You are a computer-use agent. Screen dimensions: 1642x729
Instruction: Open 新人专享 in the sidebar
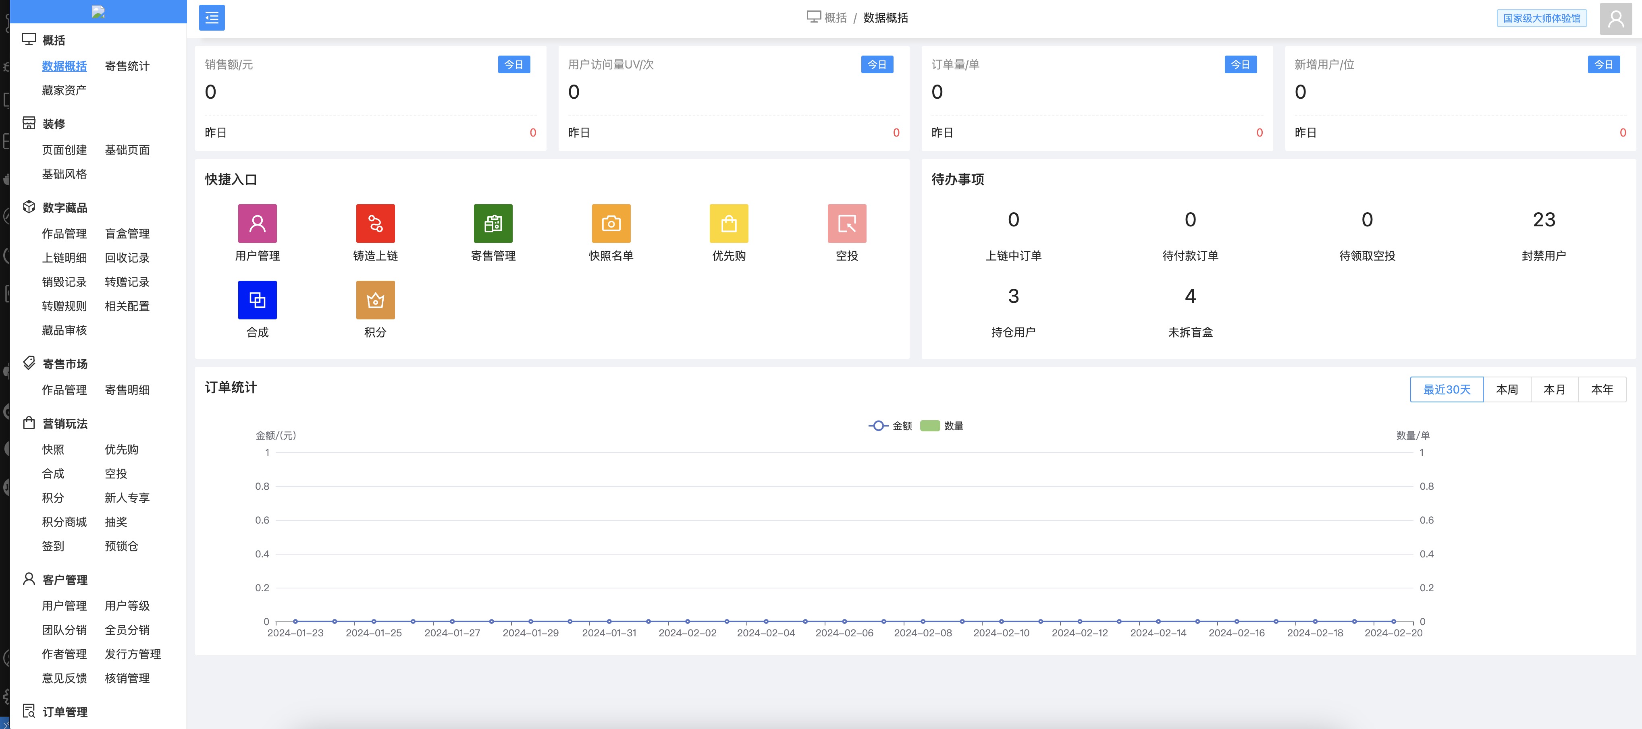coord(127,498)
